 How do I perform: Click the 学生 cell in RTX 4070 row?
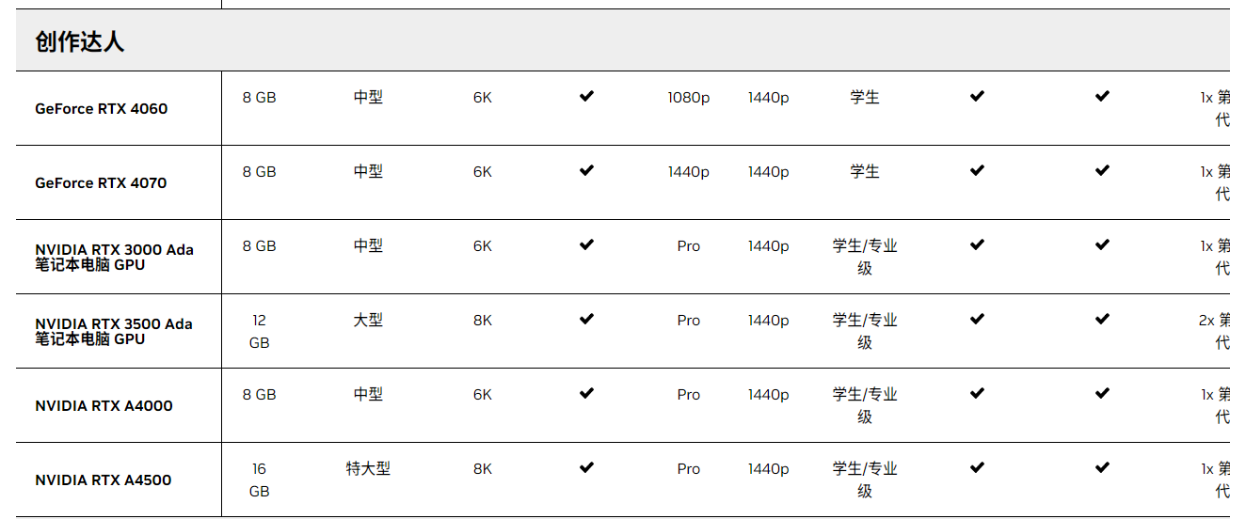click(864, 171)
